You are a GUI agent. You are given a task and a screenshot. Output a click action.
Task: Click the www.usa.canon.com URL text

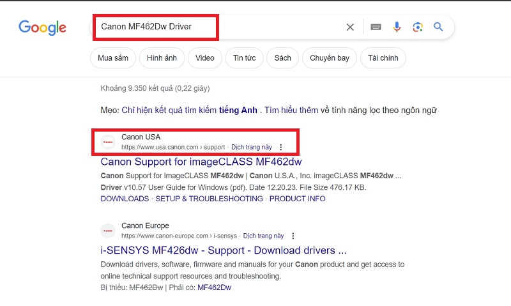(x=173, y=148)
